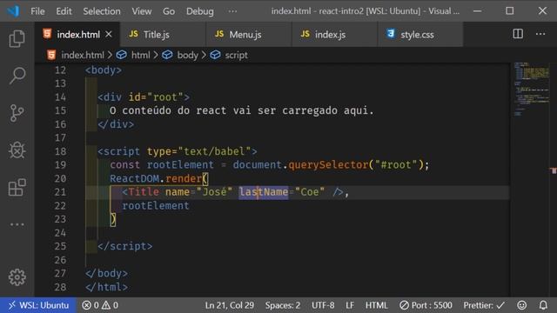Click the VS Code logo icon
Screen dimensions: 557x313
pos(13,11)
